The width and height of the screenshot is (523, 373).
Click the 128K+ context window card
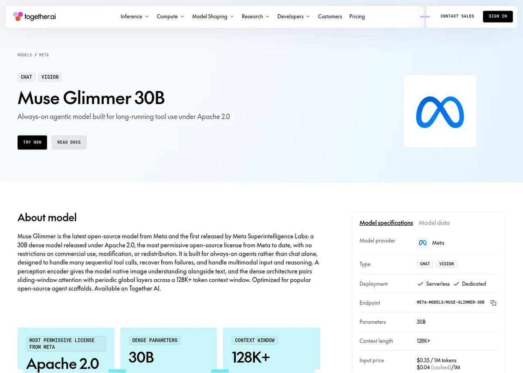tap(272, 350)
